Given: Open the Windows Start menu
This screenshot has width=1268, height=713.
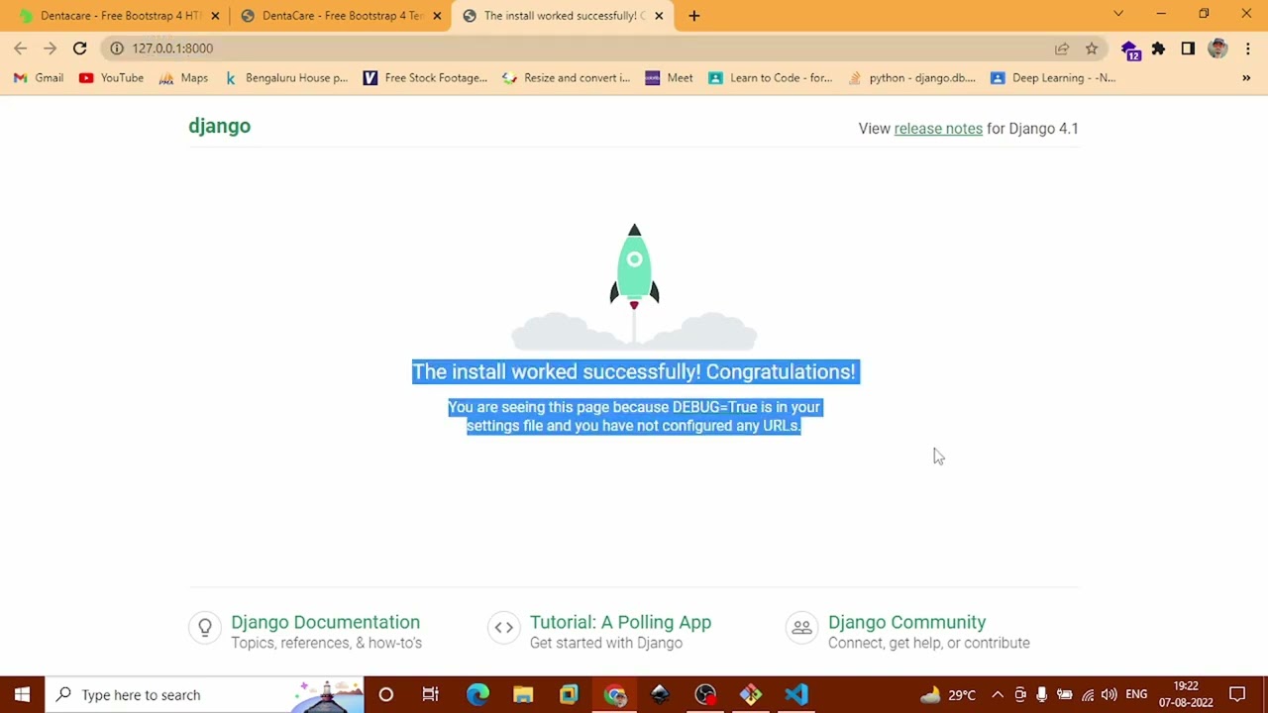Looking at the screenshot, I should point(22,694).
